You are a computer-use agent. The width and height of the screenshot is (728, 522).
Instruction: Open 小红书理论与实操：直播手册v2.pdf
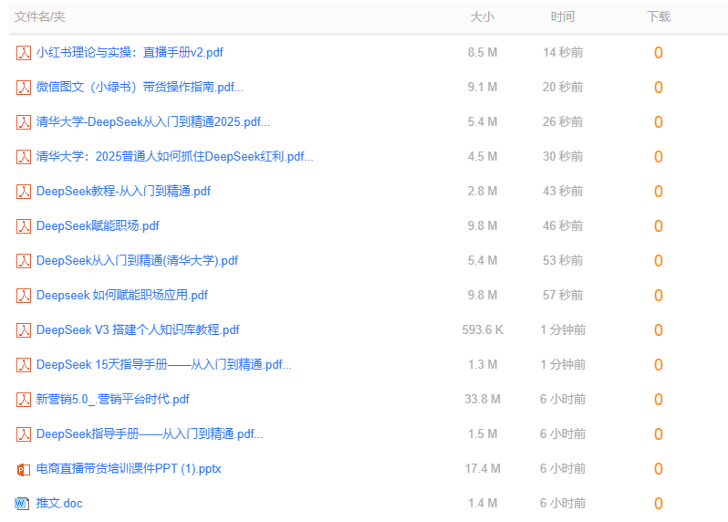pyautogui.click(x=130, y=53)
